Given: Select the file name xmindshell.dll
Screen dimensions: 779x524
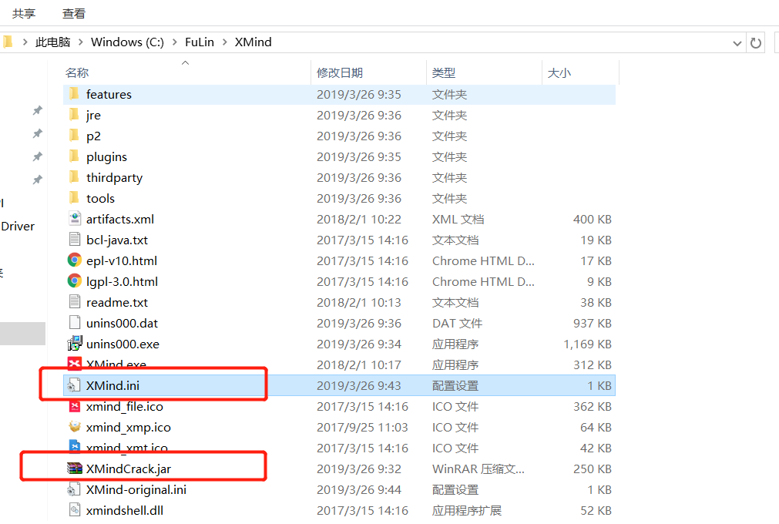Looking at the screenshot, I should tap(125, 511).
